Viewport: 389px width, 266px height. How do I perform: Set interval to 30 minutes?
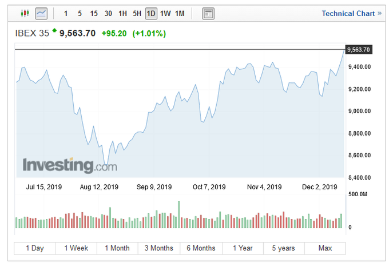click(x=108, y=13)
